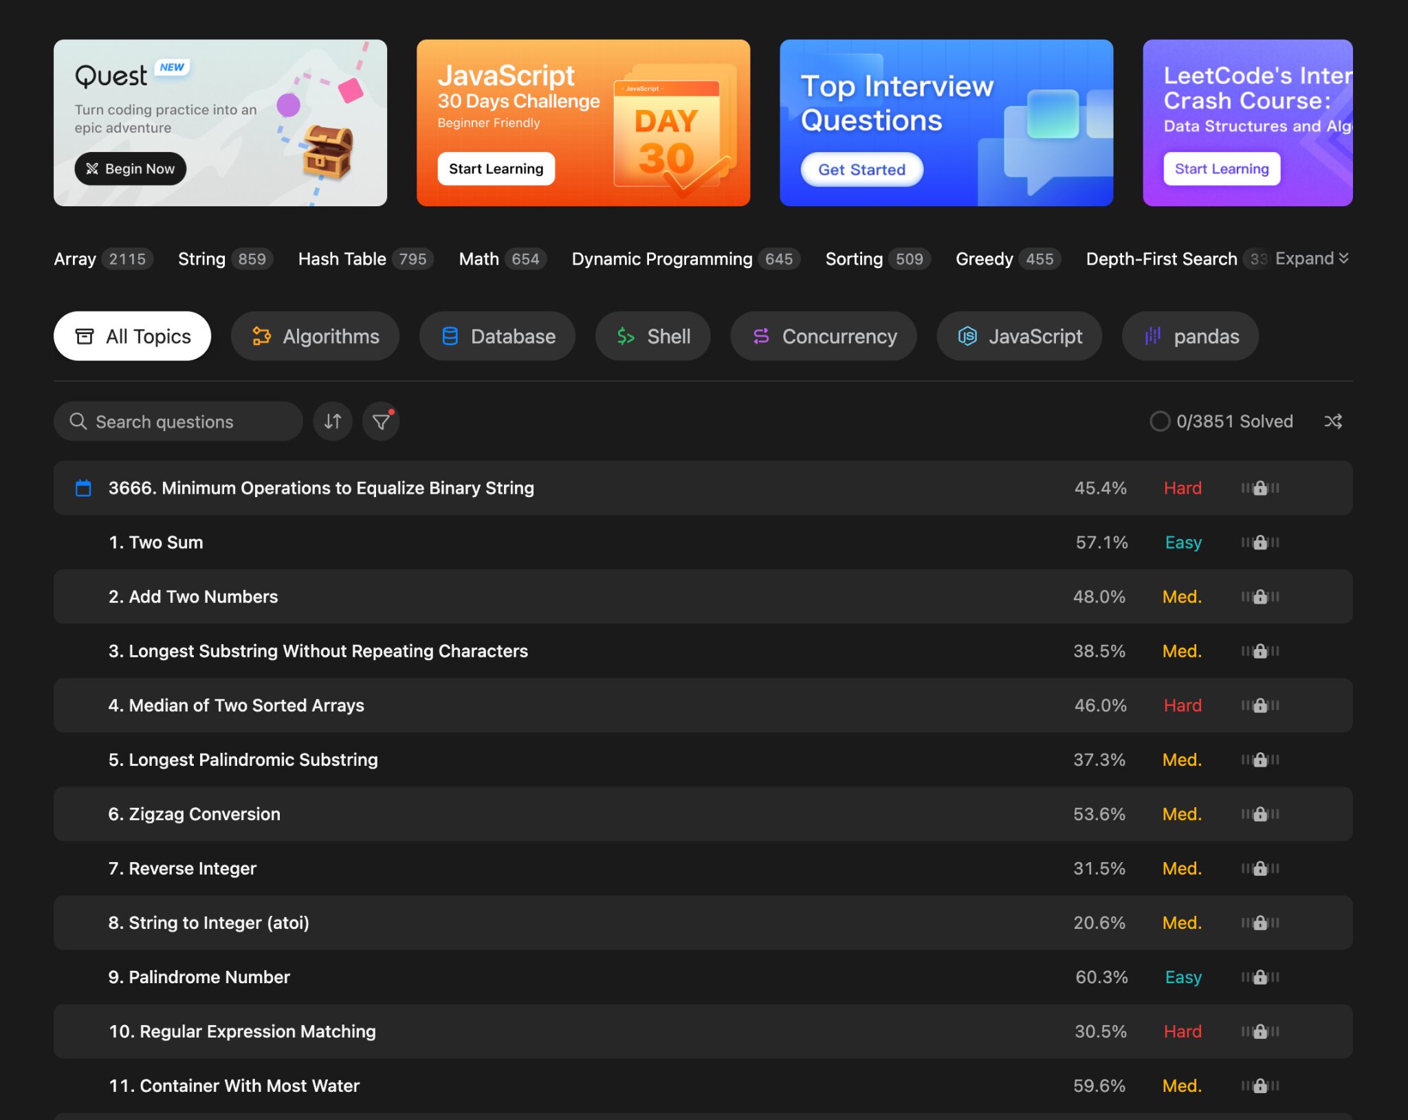This screenshot has height=1120, width=1408.
Task: Select the Database topic filter
Action: point(498,336)
